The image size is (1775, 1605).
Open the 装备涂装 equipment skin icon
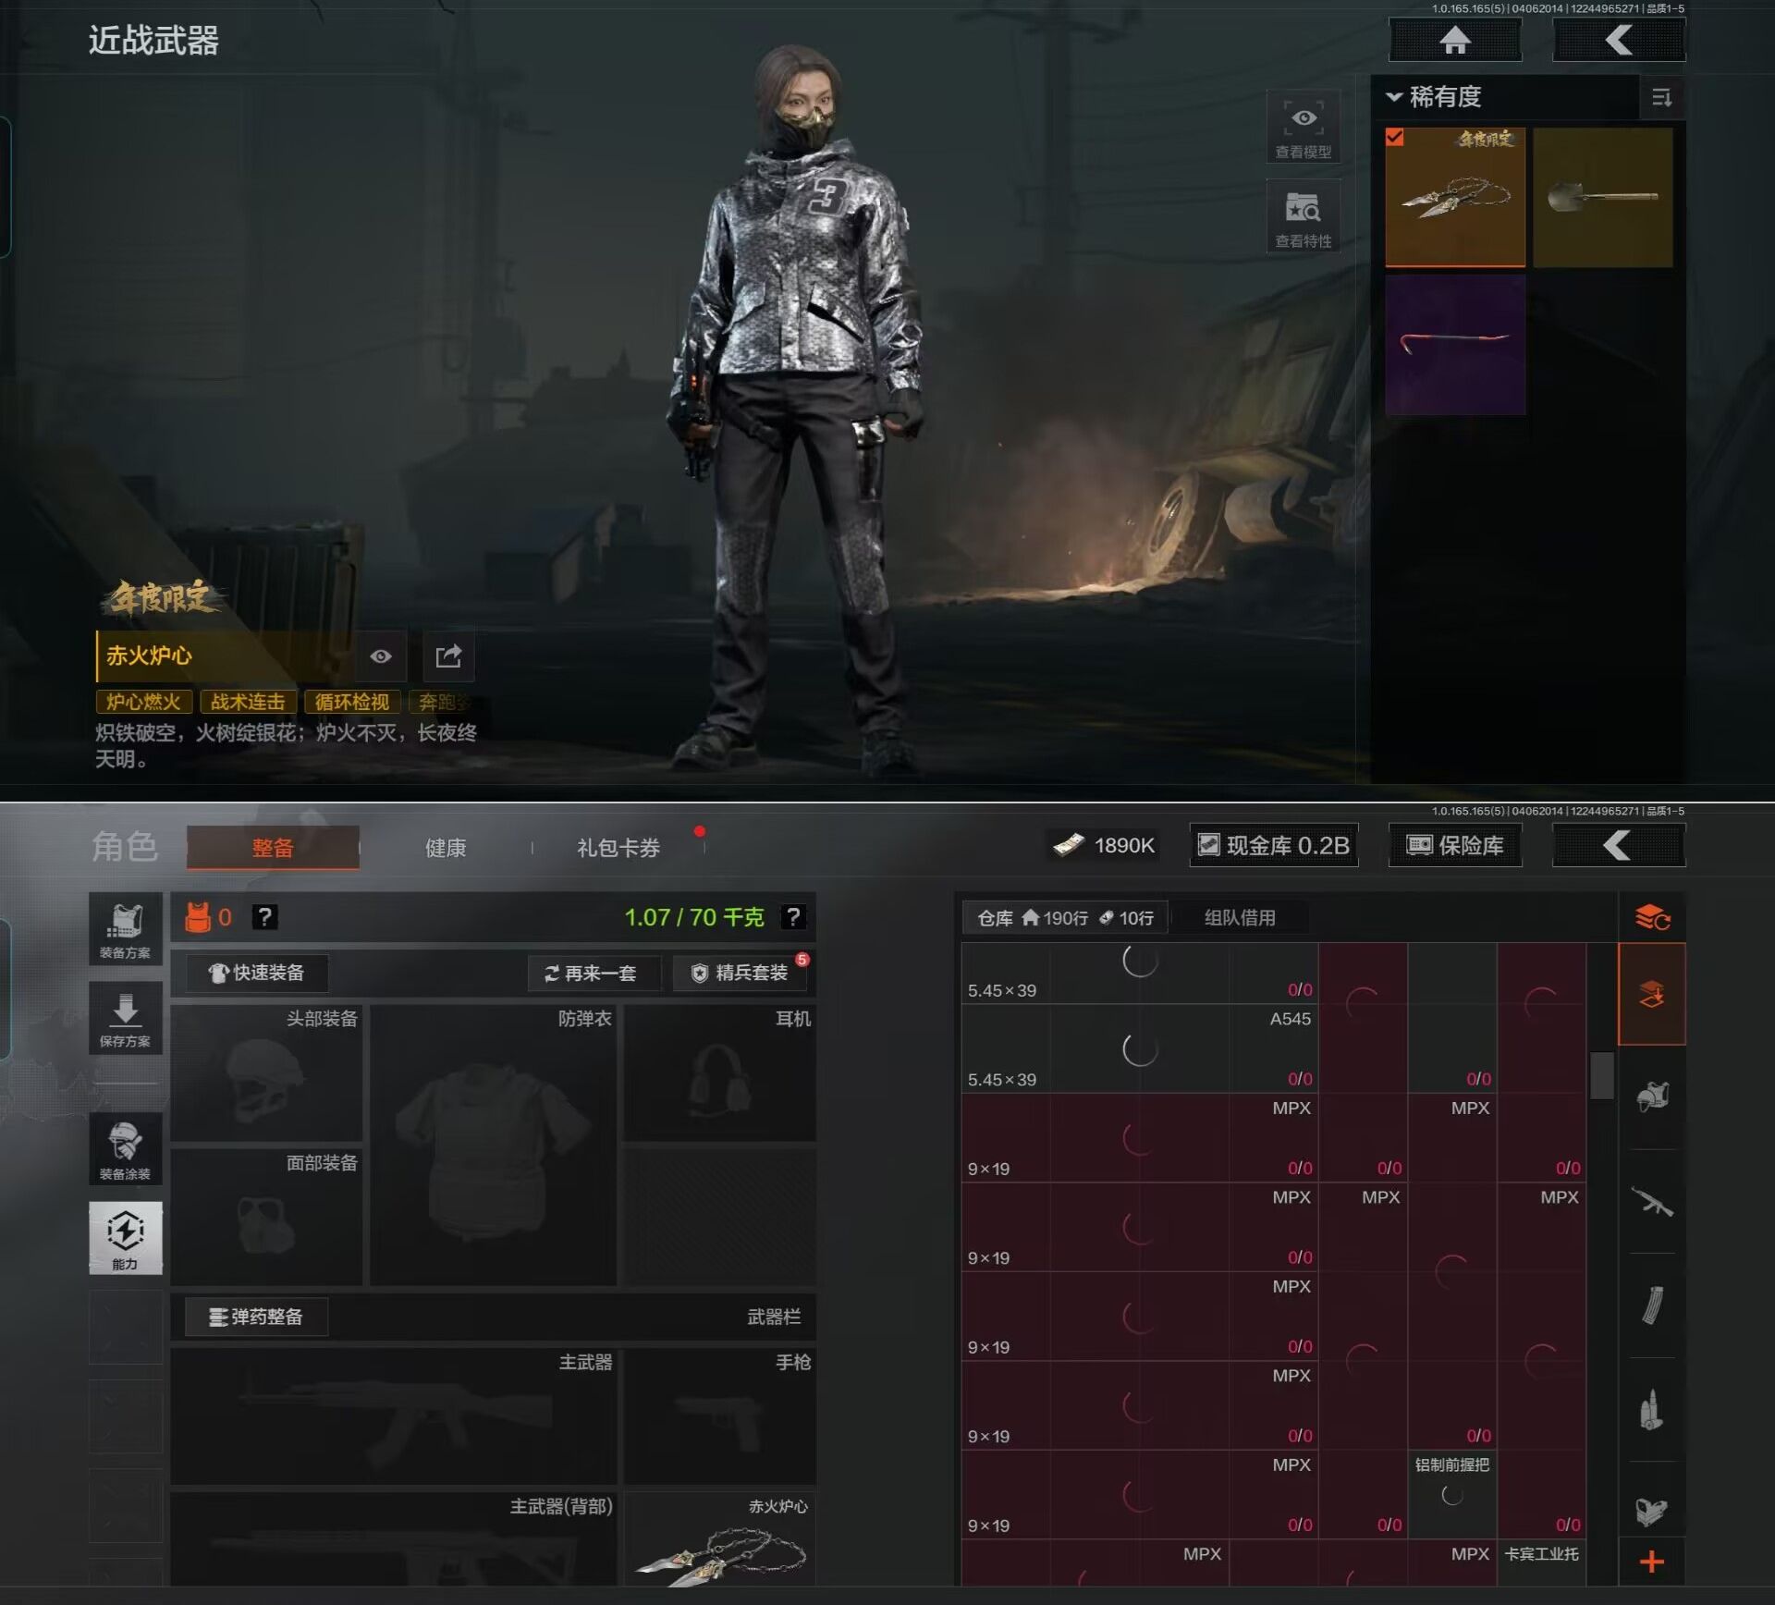point(125,1148)
